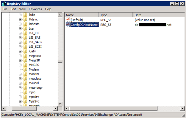Click the mouhid folder icon

click(25, 83)
